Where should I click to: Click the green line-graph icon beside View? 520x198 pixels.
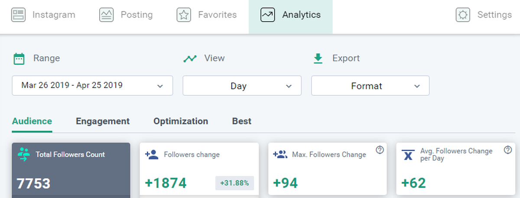pos(190,58)
